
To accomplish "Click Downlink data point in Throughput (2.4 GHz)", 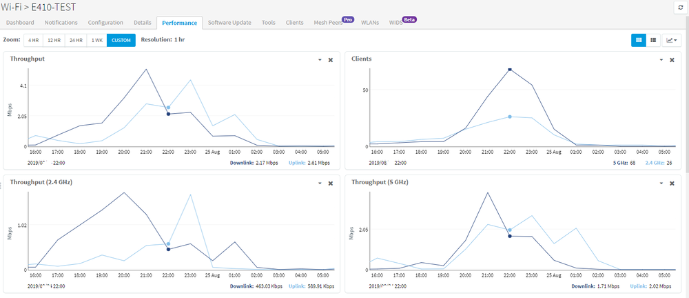I will click(168, 249).
